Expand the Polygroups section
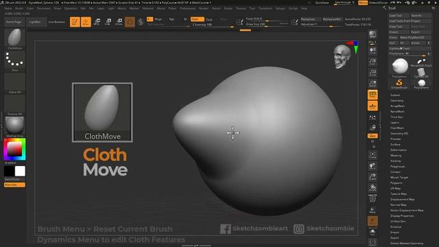The width and height of the screenshot is (439, 247). 397,166
